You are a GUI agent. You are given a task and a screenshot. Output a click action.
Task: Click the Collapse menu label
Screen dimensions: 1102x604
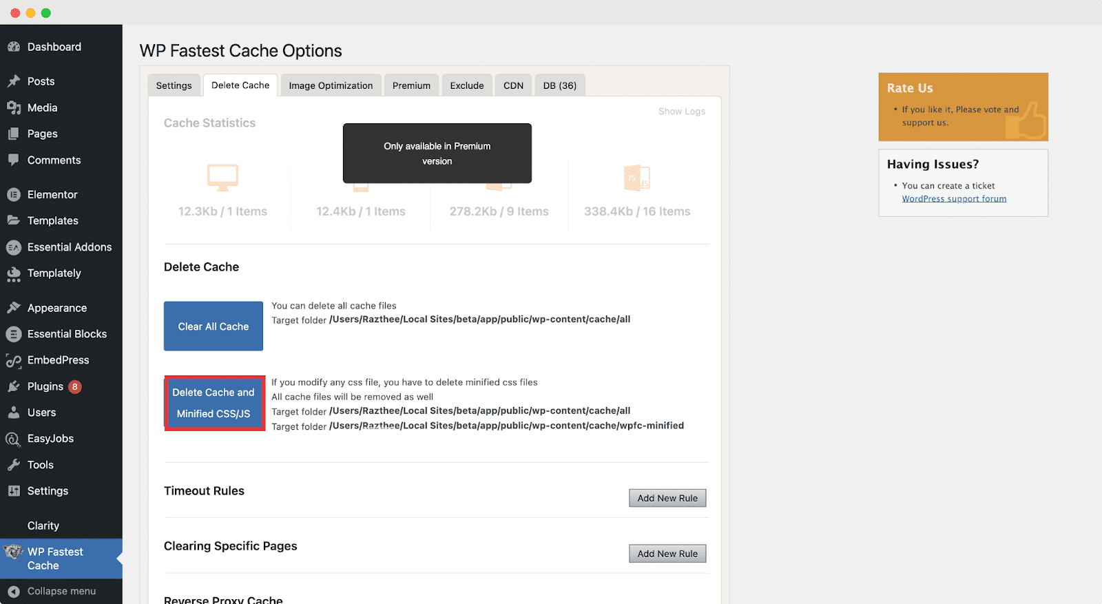tap(61, 592)
